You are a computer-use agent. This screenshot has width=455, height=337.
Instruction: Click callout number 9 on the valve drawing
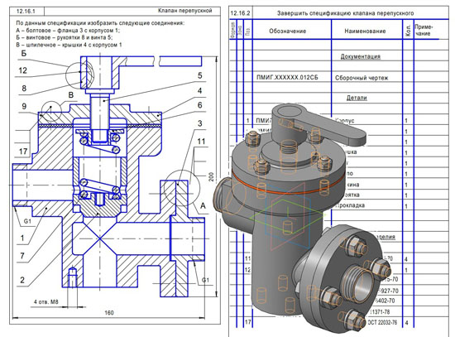click(24, 106)
